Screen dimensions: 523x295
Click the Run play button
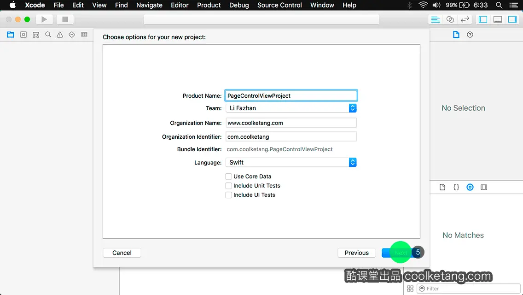44,19
